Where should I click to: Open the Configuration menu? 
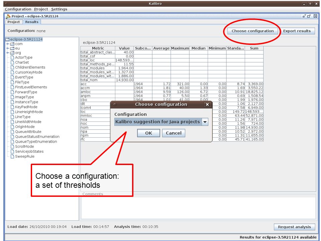tap(18, 9)
